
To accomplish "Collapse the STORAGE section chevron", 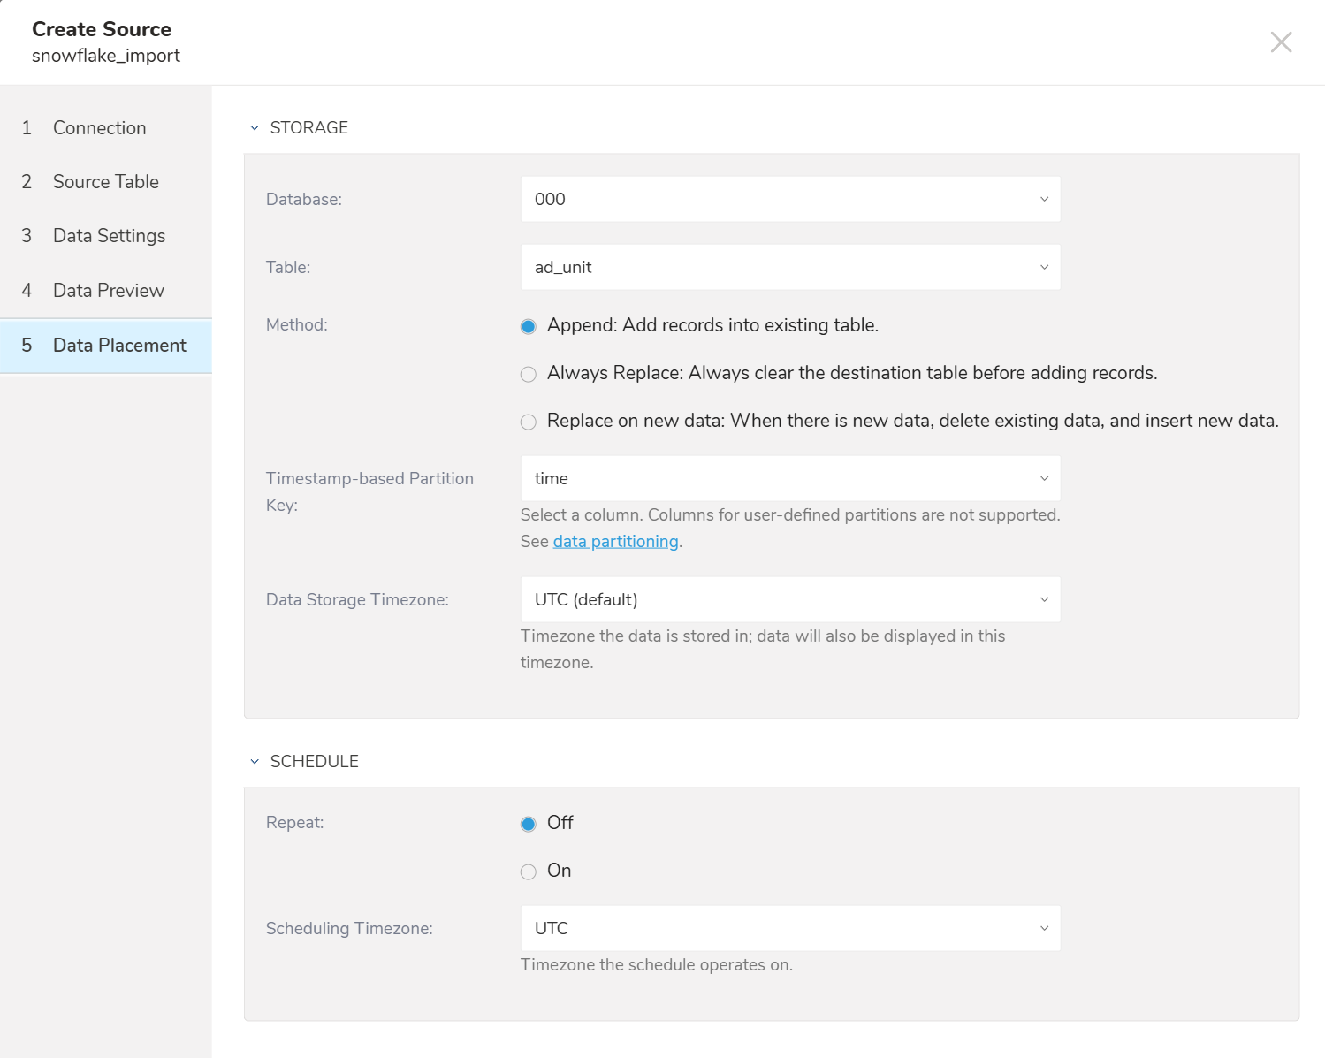I will coord(255,128).
